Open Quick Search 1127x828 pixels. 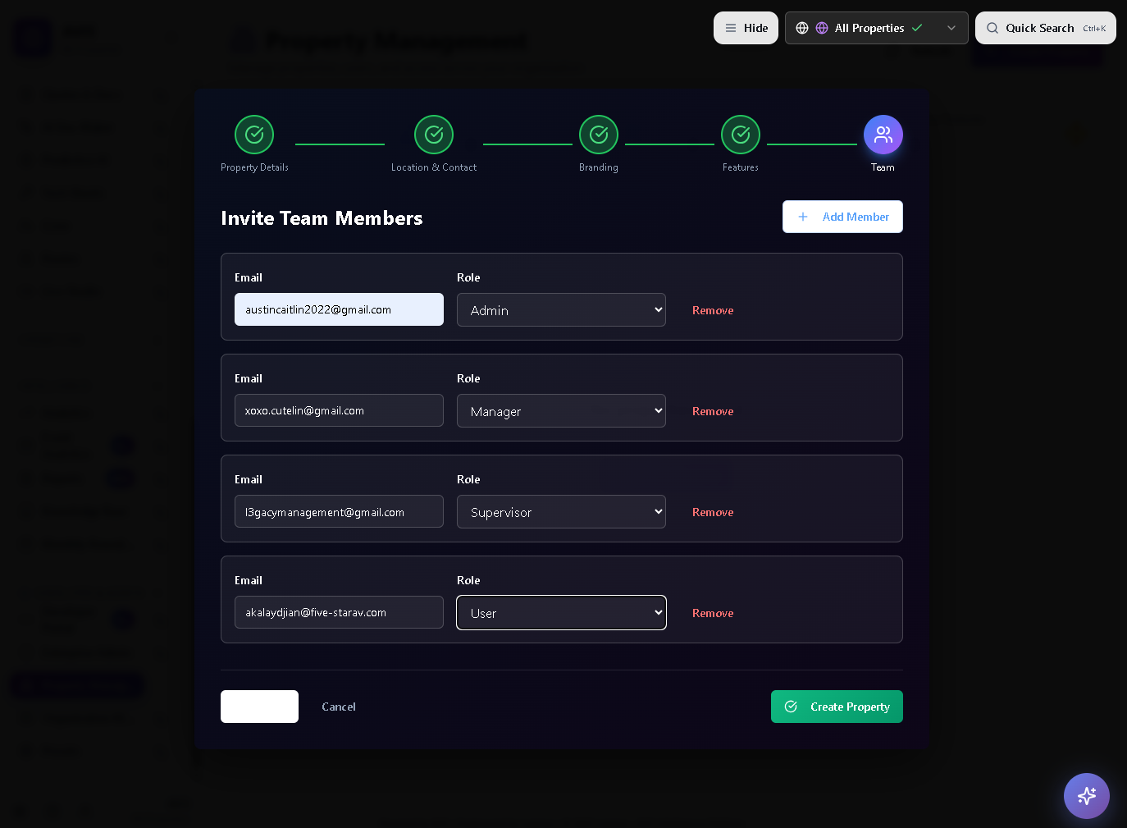pos(1045,28)
